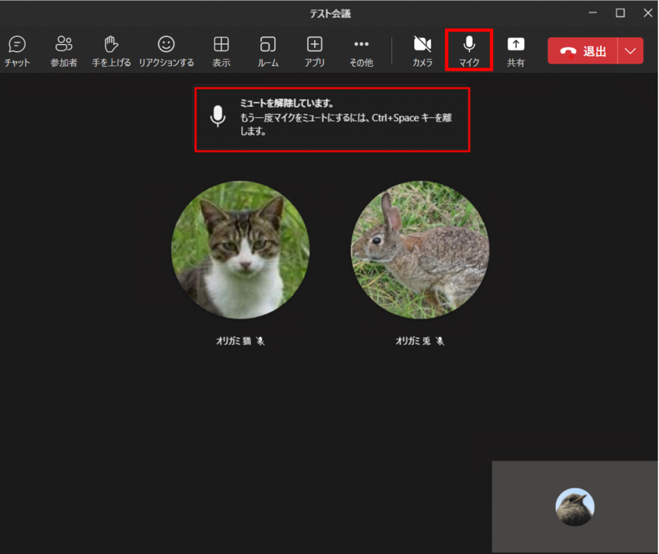Screen dimensions: 659x554
Task: Click the self-view bird thumbnail
Action: (x=575, y=506)
